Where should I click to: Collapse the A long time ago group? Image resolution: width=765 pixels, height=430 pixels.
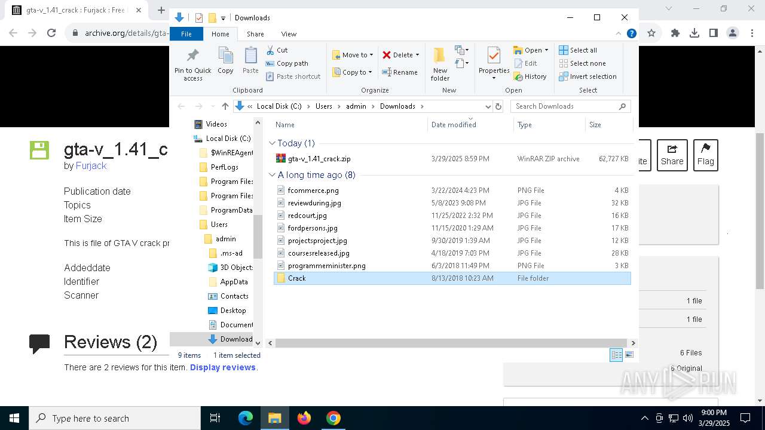click(x=272, y=175)
